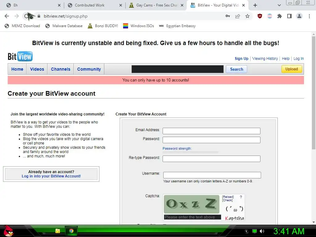Open the Videos nav tab
This screenshot has height=237, width=316.
click(x=37, y=69)
